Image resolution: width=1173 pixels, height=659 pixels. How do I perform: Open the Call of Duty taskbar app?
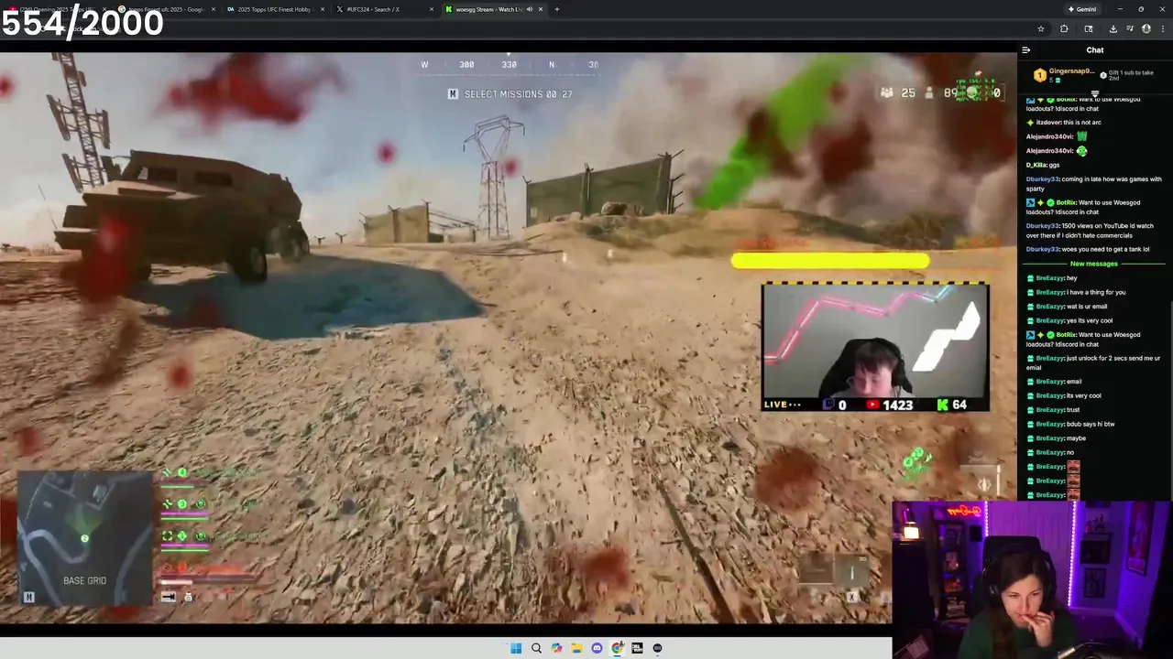click(x=637, y=648)
